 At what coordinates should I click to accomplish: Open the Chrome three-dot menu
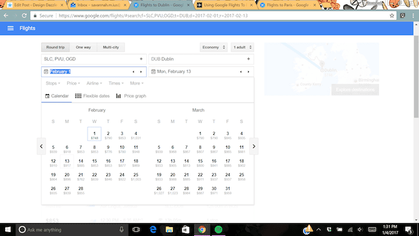[413, 15]
